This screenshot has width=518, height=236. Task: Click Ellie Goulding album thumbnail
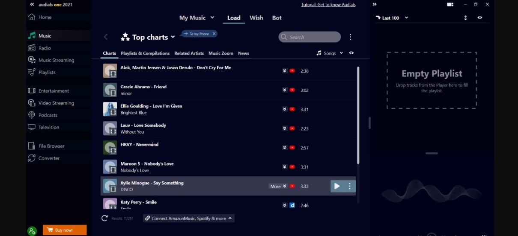pos(110,109)
